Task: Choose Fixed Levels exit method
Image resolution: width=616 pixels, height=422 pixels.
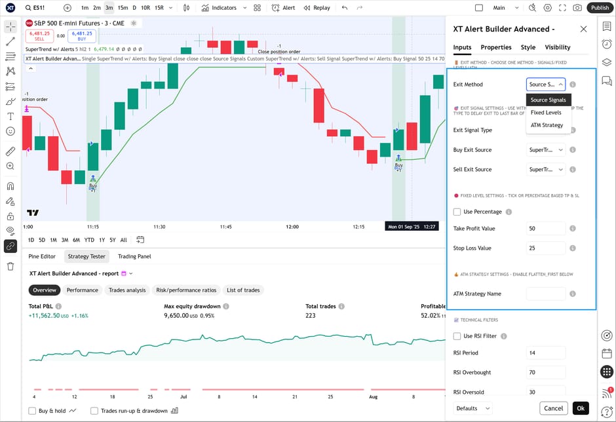Action: (549, 112)
